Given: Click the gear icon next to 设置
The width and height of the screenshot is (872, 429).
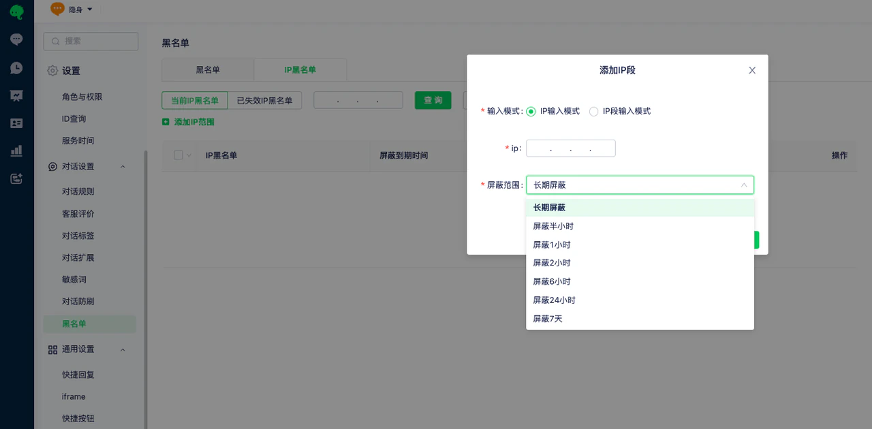Looking at the screenshot, I should (52, 70).
